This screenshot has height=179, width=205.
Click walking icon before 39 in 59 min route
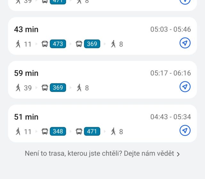point(18,88)
